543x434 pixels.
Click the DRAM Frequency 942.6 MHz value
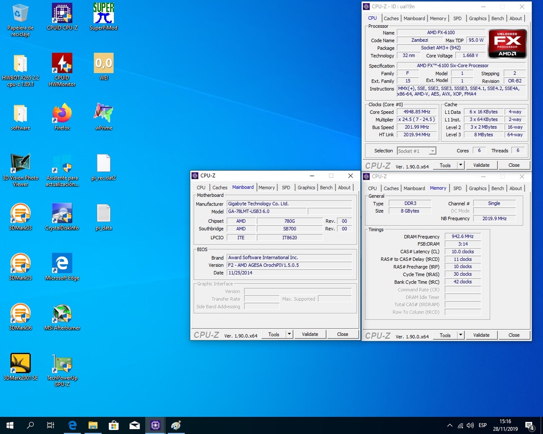click(463, 237)
